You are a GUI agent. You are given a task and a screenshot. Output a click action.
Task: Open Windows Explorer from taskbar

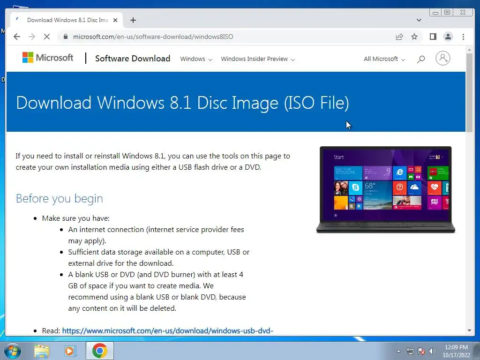point(42,351)
